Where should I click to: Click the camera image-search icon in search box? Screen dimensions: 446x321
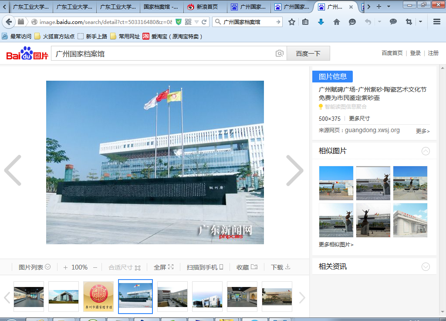[x=280, y=54]
